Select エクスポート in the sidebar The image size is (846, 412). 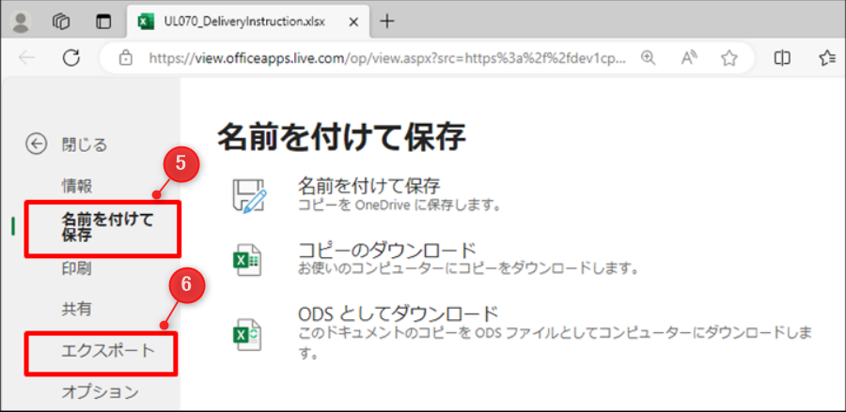102,352
